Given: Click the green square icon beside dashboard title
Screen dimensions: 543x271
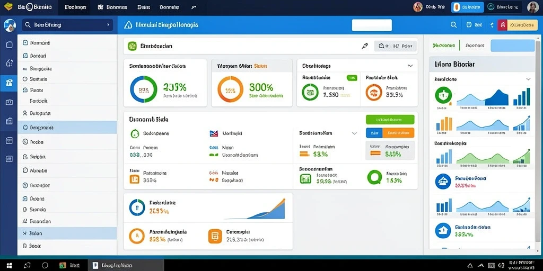Looking at the screenshot, I should click(132, 46).
